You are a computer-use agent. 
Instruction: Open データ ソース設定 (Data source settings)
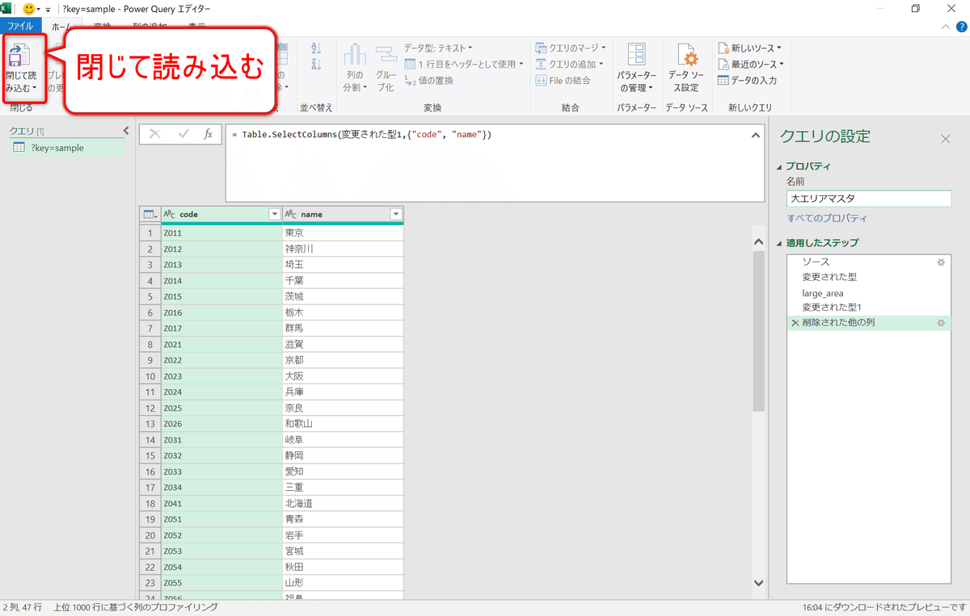click(x=686, y=69)
